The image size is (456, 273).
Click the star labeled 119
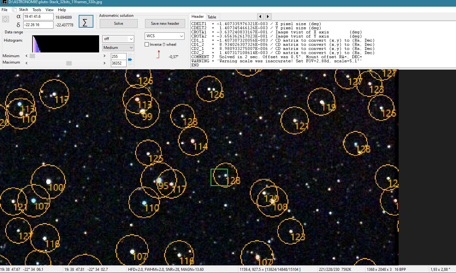322,102
